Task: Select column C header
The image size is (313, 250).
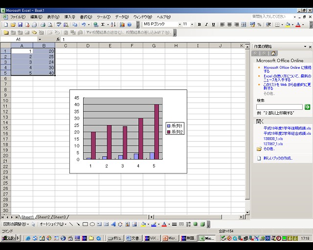Action: [x=66, y=45]
